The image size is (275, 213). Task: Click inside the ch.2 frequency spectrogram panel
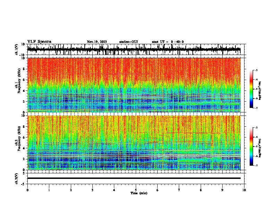tap(134, 143)
